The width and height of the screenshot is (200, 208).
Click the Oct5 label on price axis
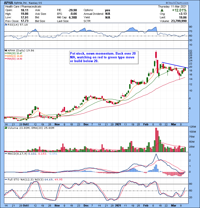(x=26, y=124)
